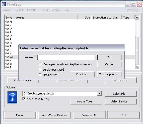Click the Mount button
143x124 pixels.
click(x=20, y=115)
